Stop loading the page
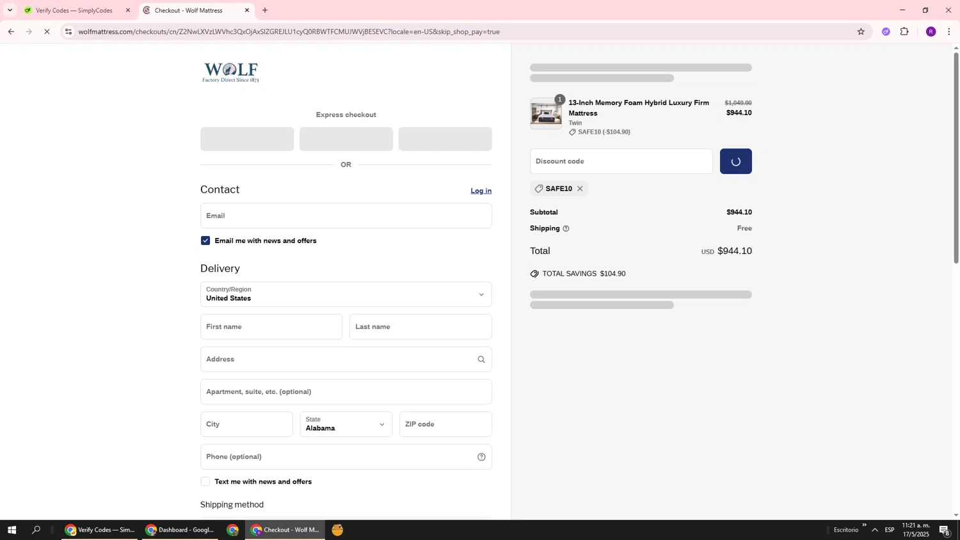 [47, 31]
